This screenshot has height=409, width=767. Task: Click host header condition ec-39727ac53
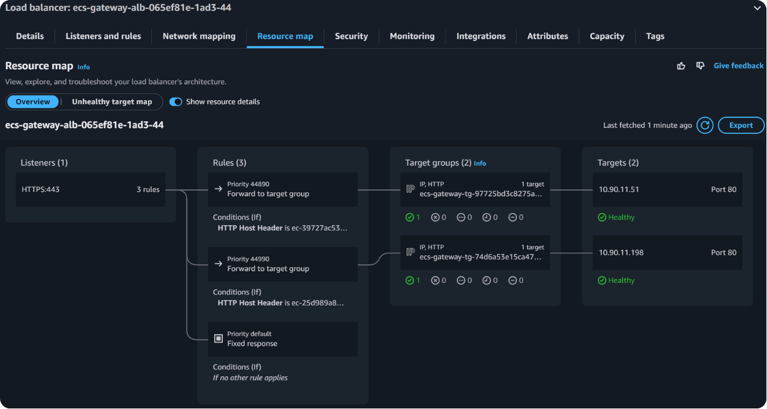282,228
